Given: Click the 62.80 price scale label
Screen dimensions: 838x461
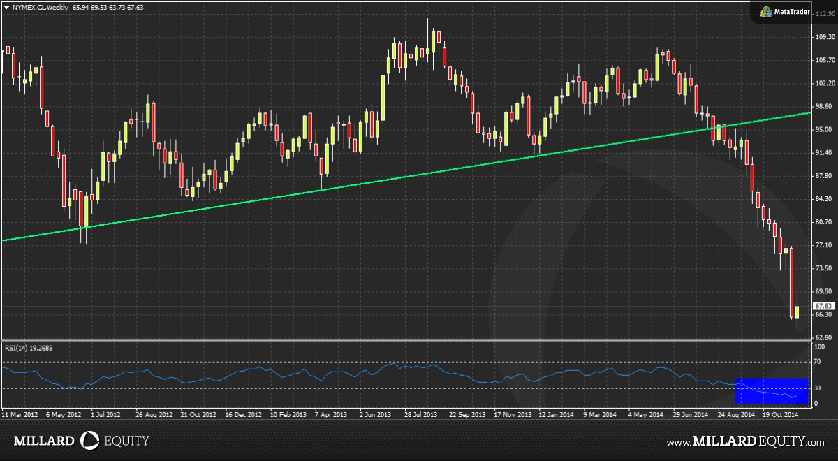Looking at the screenshot, I should (x=824, y=337).
